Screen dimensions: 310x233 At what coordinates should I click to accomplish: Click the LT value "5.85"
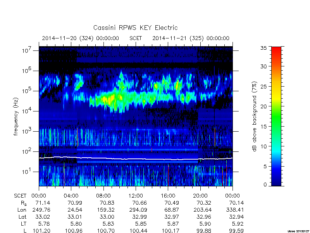(141, 224)
